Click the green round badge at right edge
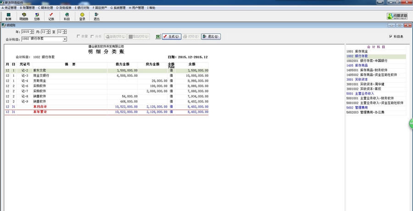413x211 pixels. (x=411, y=124)
